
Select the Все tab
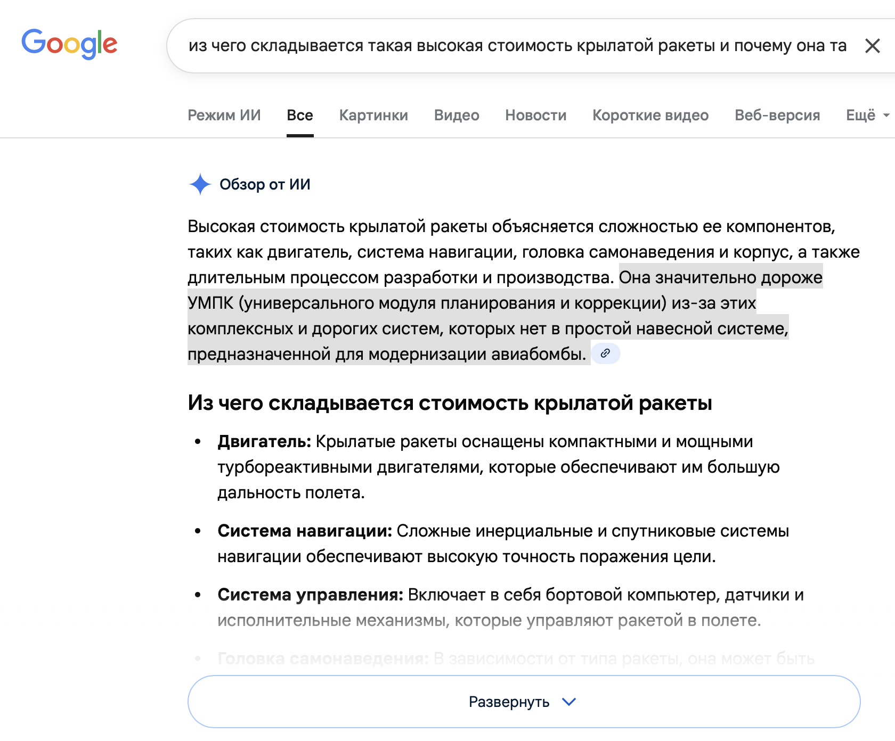pos(300,115)
